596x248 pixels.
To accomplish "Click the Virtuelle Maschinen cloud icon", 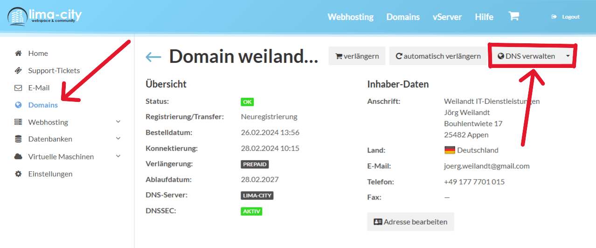I will [x=18, y=156].
